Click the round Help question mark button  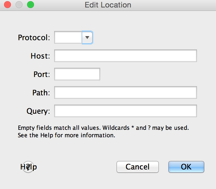click(28, 167)
